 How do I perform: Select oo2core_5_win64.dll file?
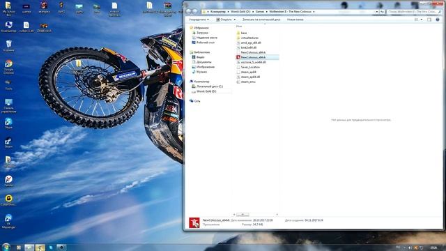[x=253, y=62]
